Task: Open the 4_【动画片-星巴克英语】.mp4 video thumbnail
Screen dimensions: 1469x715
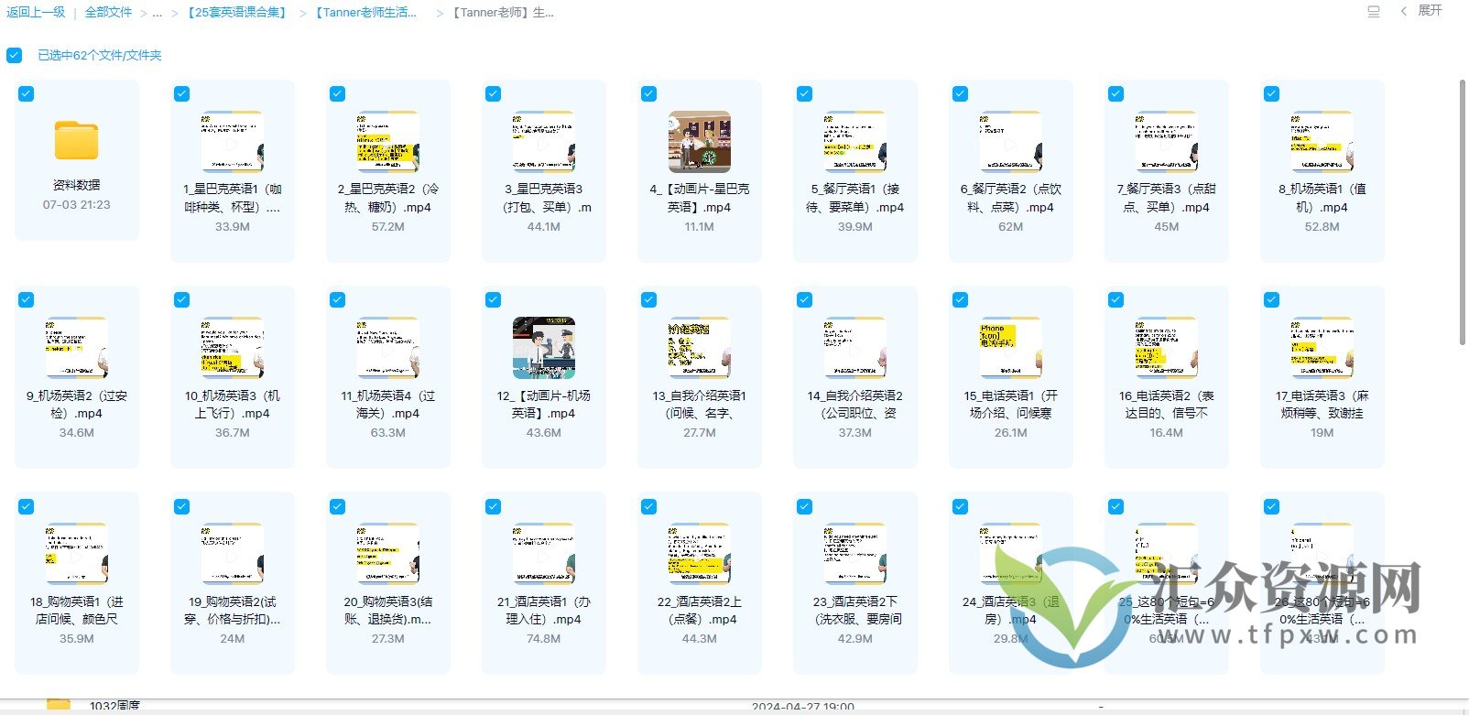Action: coord(699,142)
